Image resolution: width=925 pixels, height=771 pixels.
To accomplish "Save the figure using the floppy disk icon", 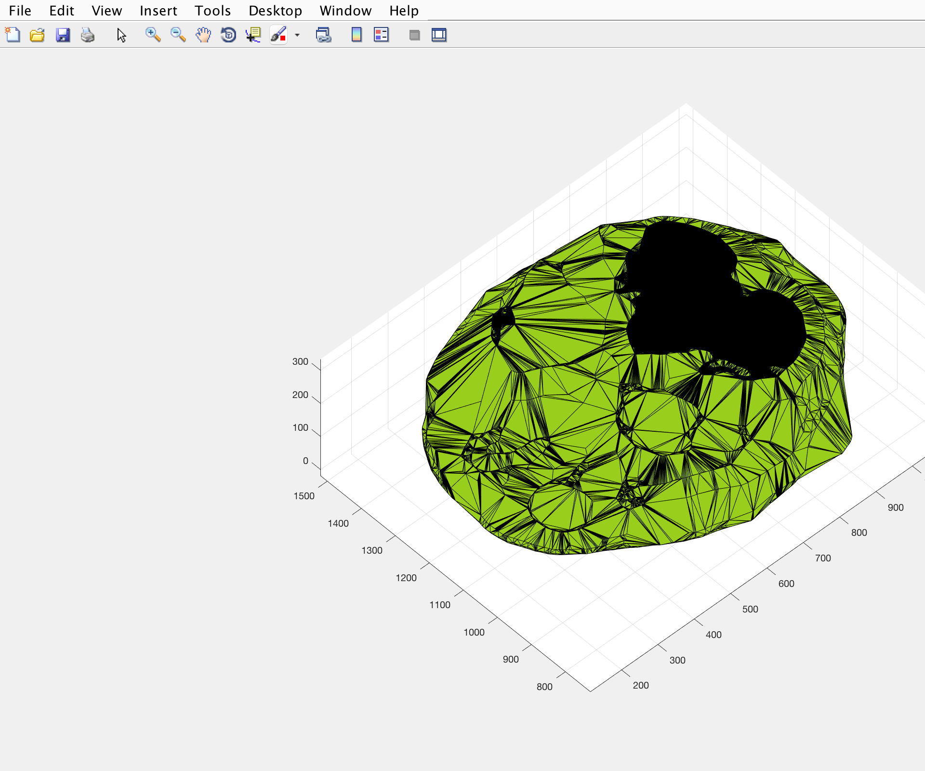I will tap(63, 35).
